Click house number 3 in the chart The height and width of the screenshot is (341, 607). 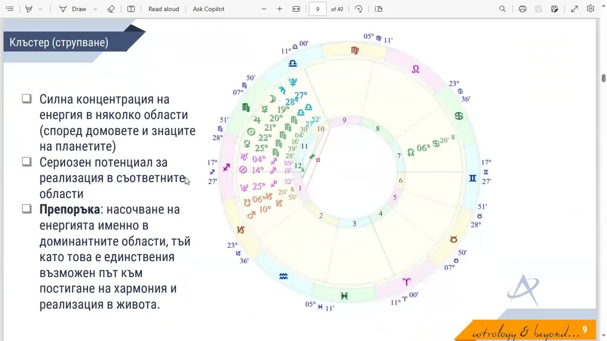tap(354, 224)
